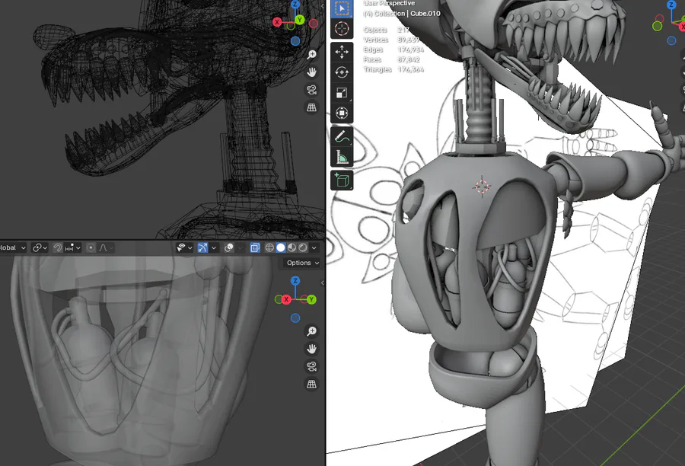Click negative Z circle on bottom-left viewport gizmo
Image resolution: width=685 pixels, height=466 pixels.
point(295,318)
